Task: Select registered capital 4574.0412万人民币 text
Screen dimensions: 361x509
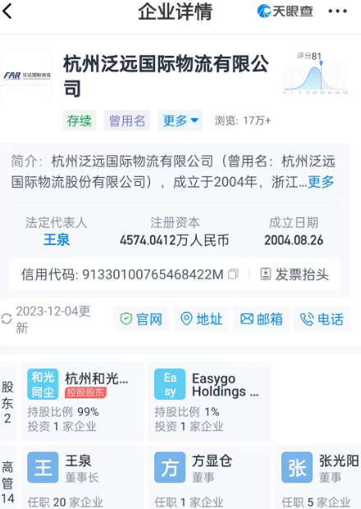Action: tap(175, 240)
